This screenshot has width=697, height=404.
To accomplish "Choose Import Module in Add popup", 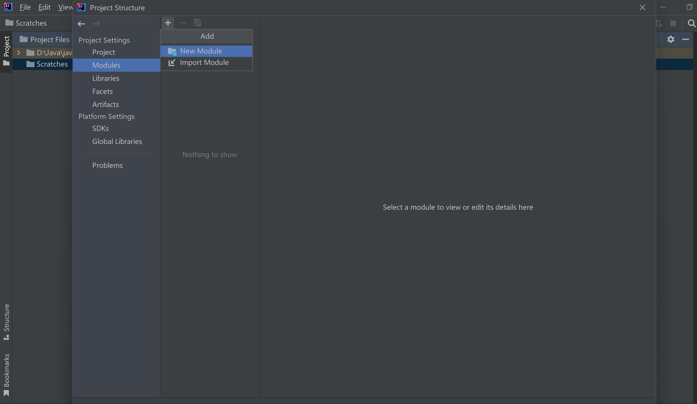I will coord(204,63).
